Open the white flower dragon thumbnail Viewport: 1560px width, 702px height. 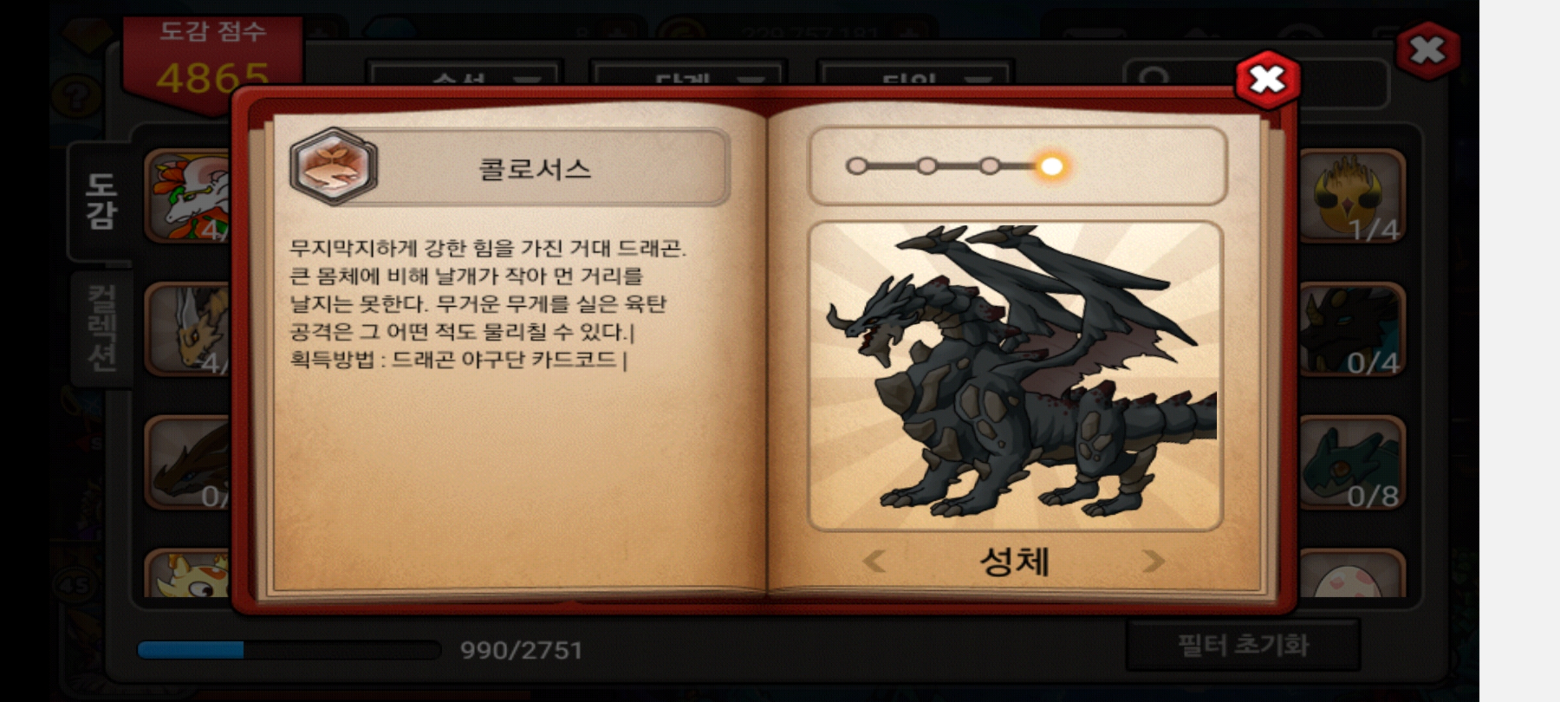point(188,195)
